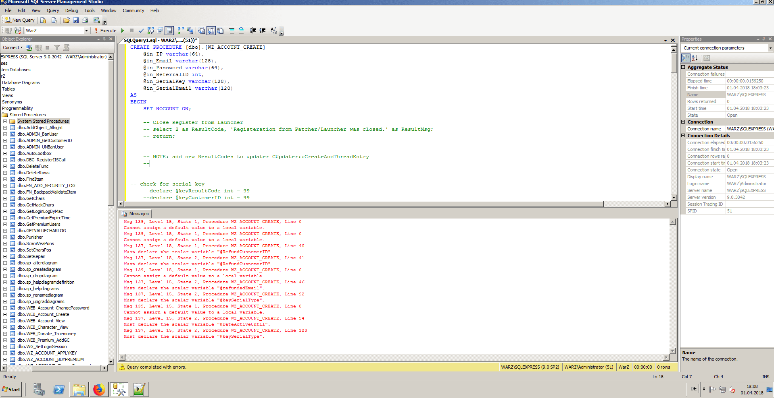Pin toggle for Object Explorer auto-hide

point(104,39)
